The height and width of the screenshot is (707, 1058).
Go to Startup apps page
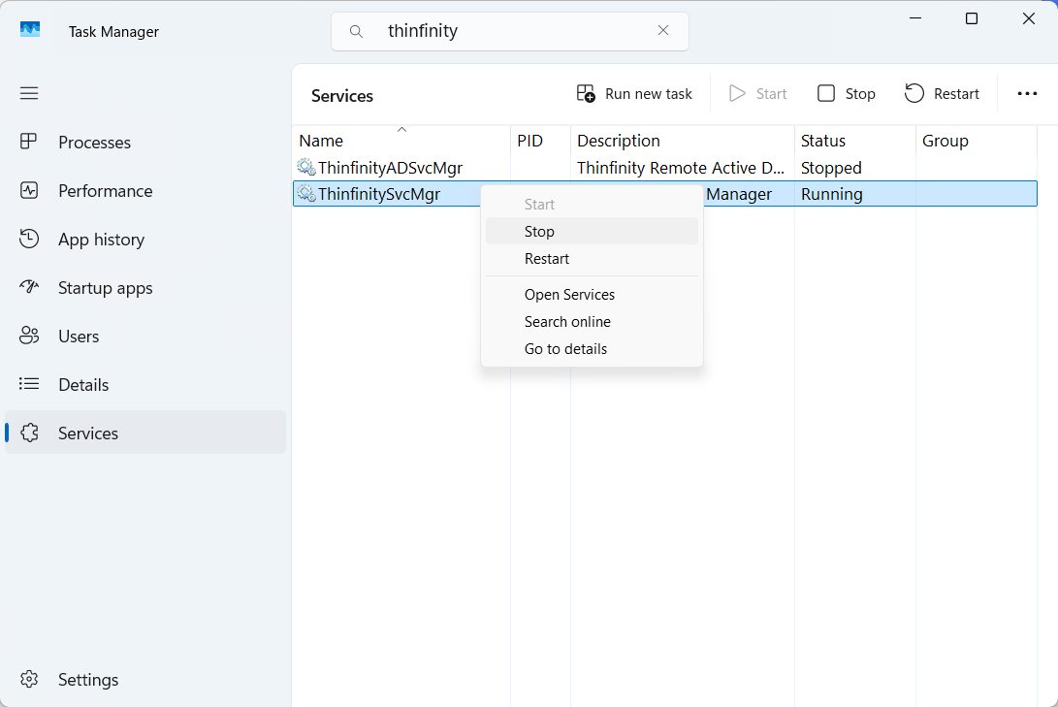coord(145,288)
